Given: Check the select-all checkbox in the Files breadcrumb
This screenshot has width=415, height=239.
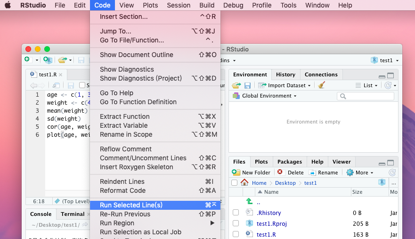Looking at the screenshot, I should click(234, 183).
